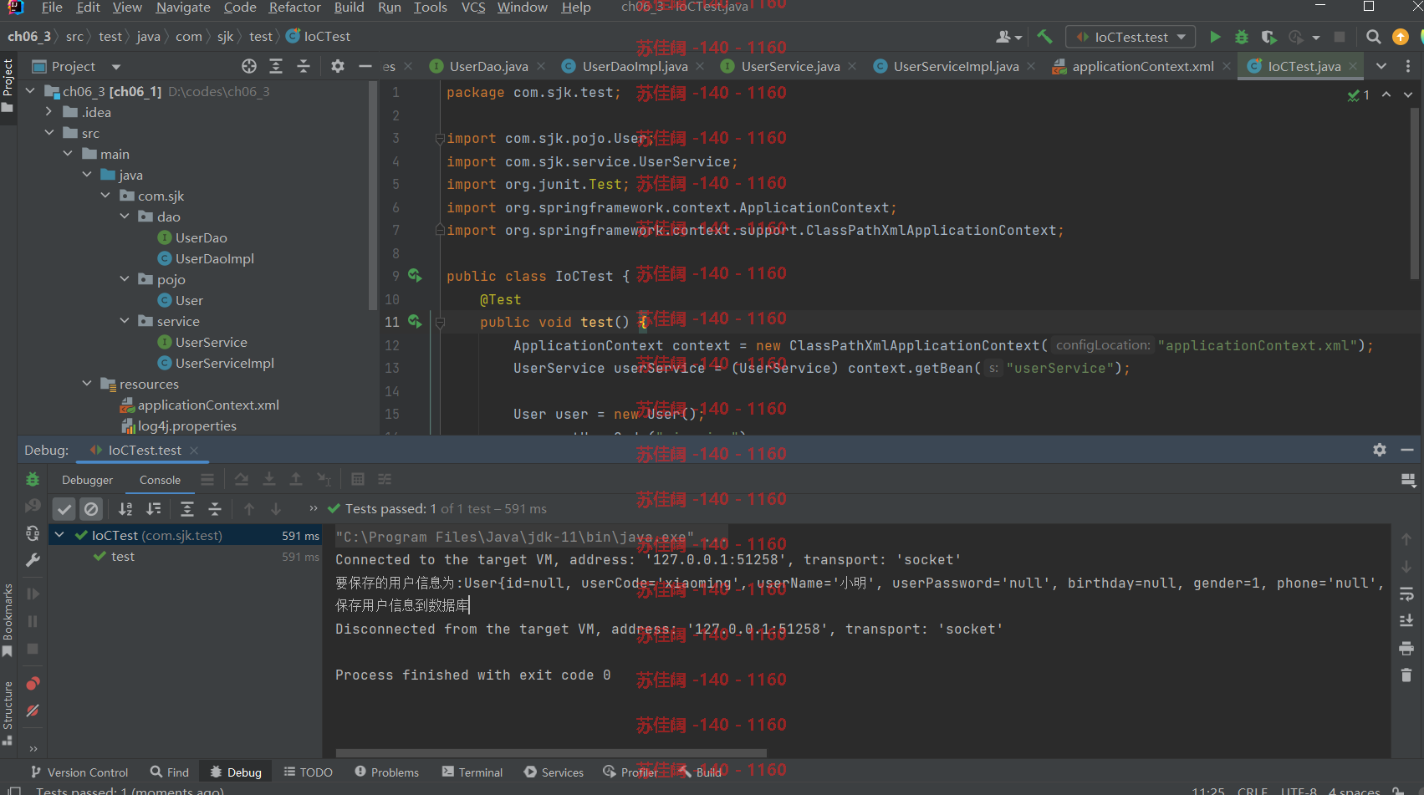The image size is (1424, 795).
Task: Click run gutter icon beside test() method
Action: pos(415,321)
